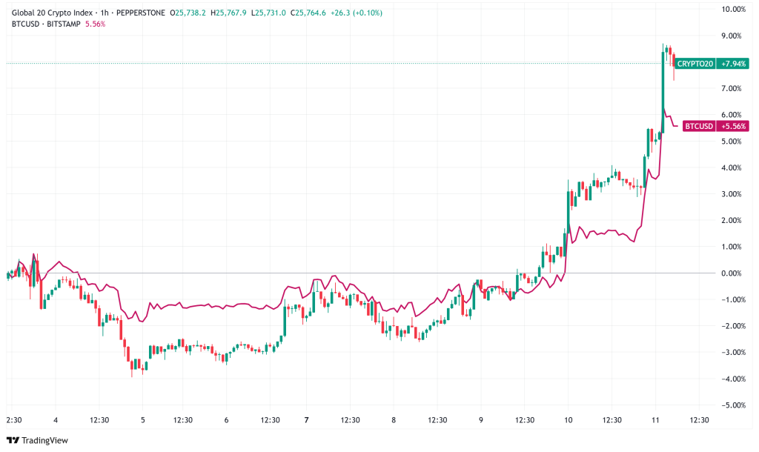Click the 0.00% axis label
The image size is (759, 452).
[731, 273]
